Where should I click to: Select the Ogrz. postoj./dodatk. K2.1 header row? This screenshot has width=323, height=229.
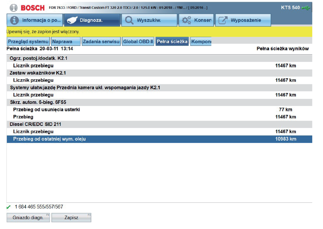pos(159,58)
